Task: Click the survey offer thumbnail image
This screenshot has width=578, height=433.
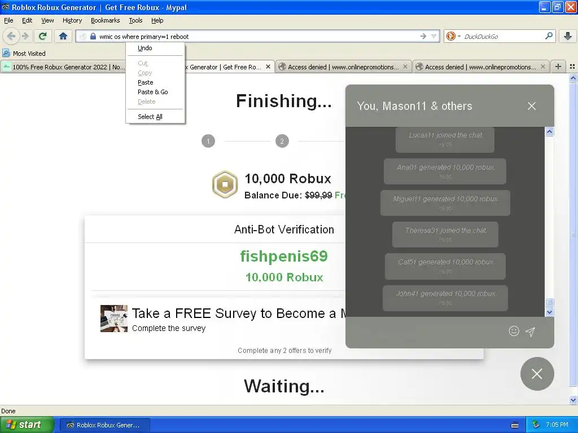Action: click(x=114, y=319)
